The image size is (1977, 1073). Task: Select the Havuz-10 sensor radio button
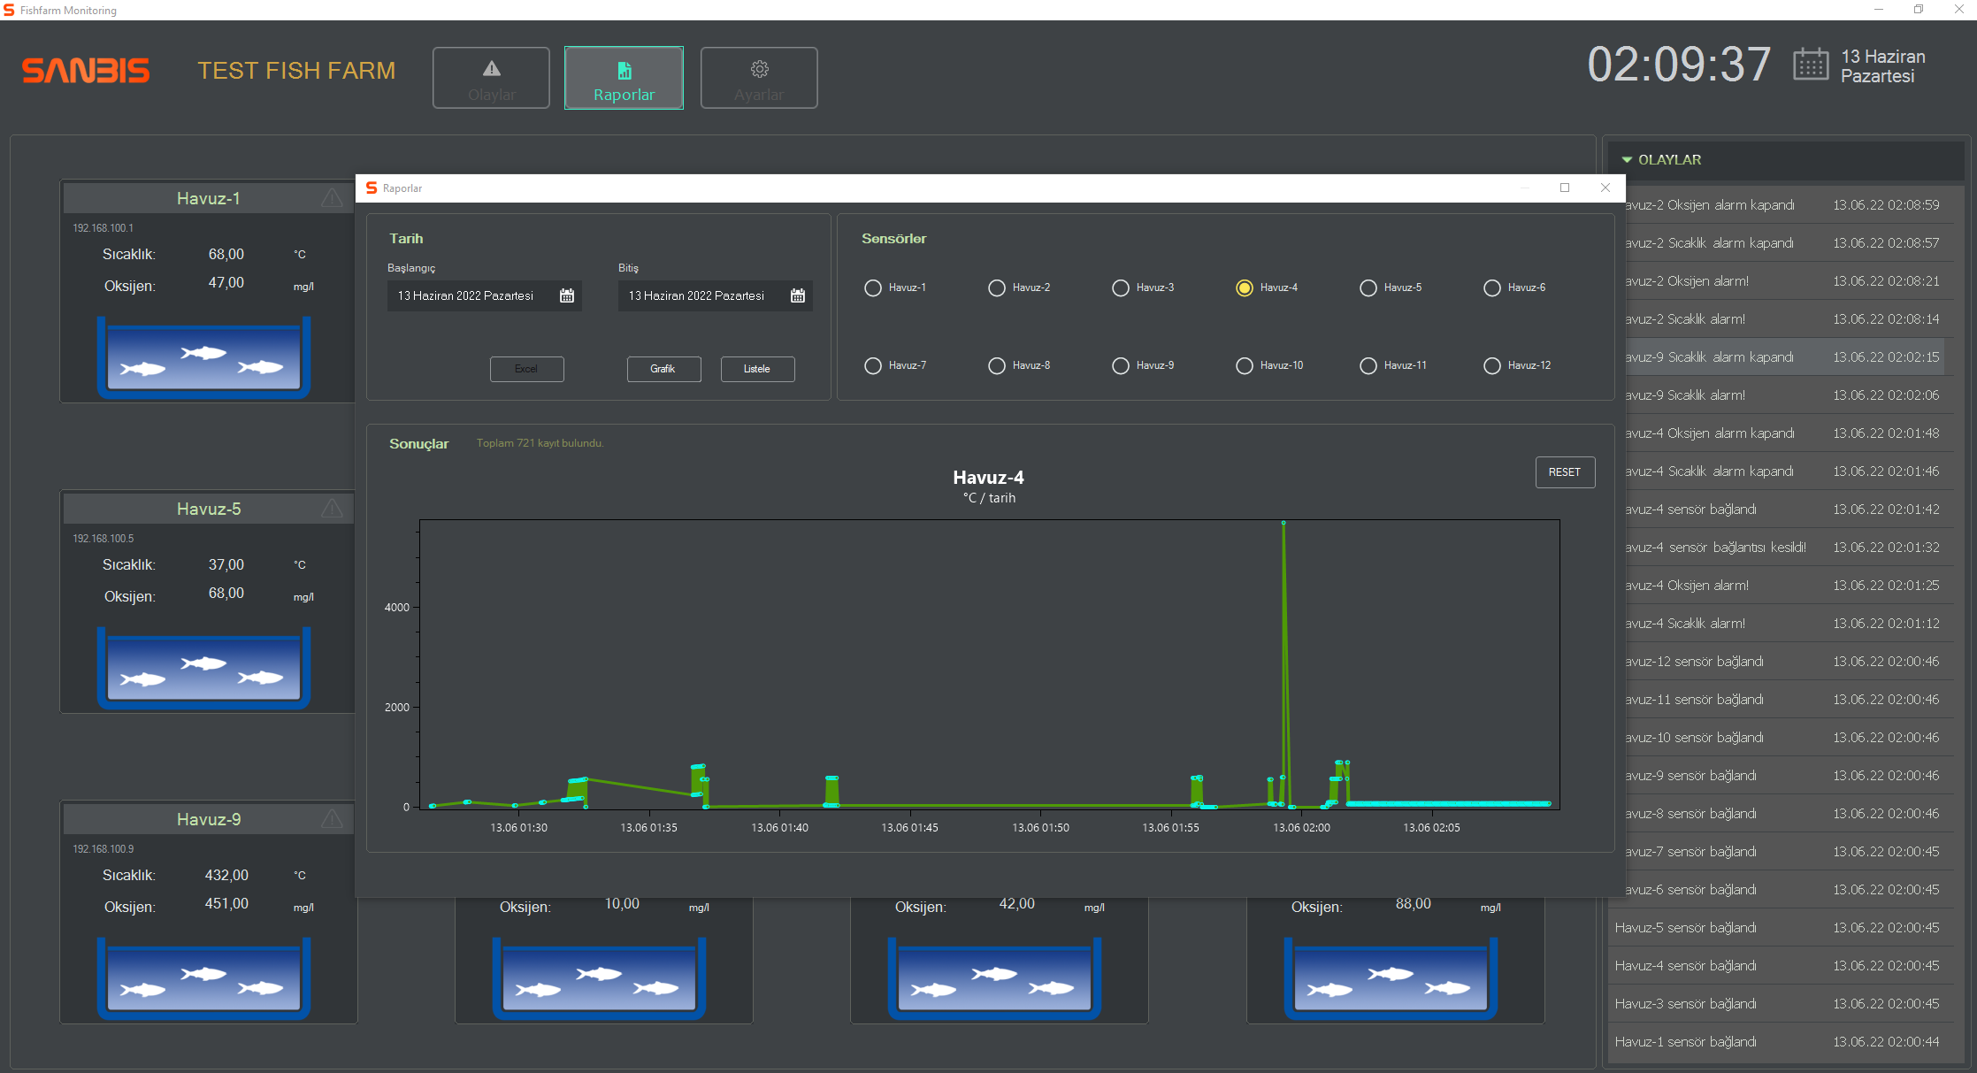click(1245, 365)
